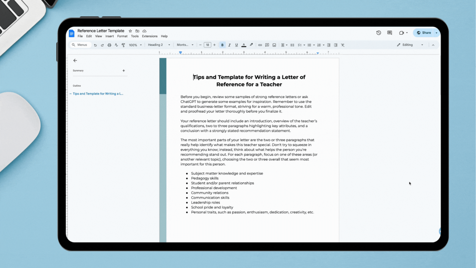Viewport: 476px width, 268px height.
Task: Decrease the paragraph indent
Action: pos(329,45)
